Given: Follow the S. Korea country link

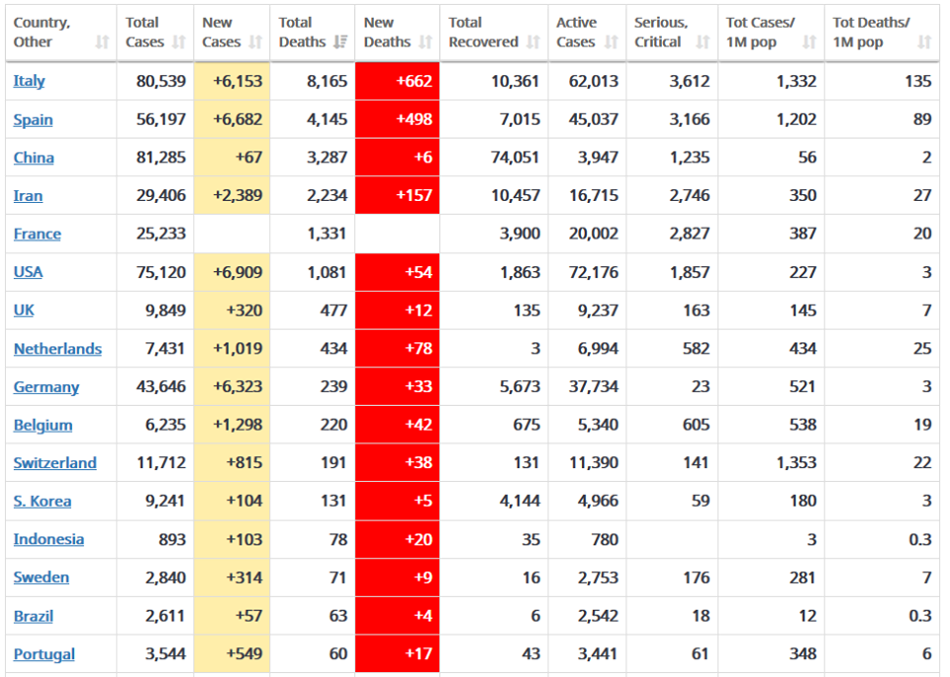Looking at the screenshot, I should 43,501.
